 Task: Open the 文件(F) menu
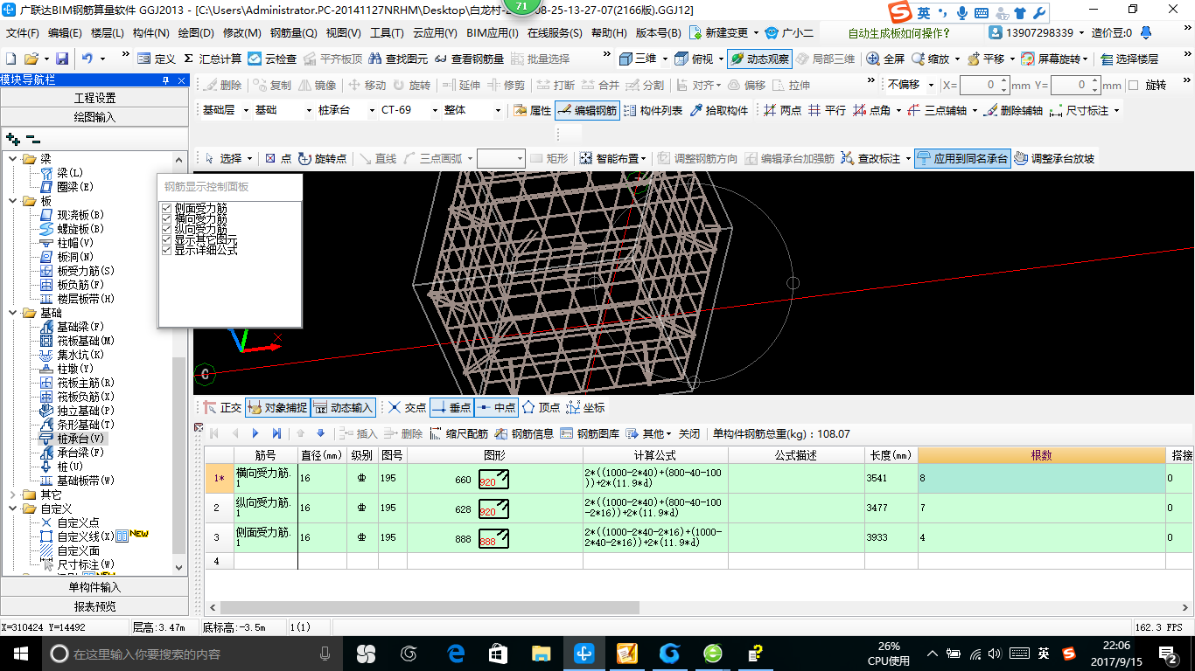tap(23, 33)
